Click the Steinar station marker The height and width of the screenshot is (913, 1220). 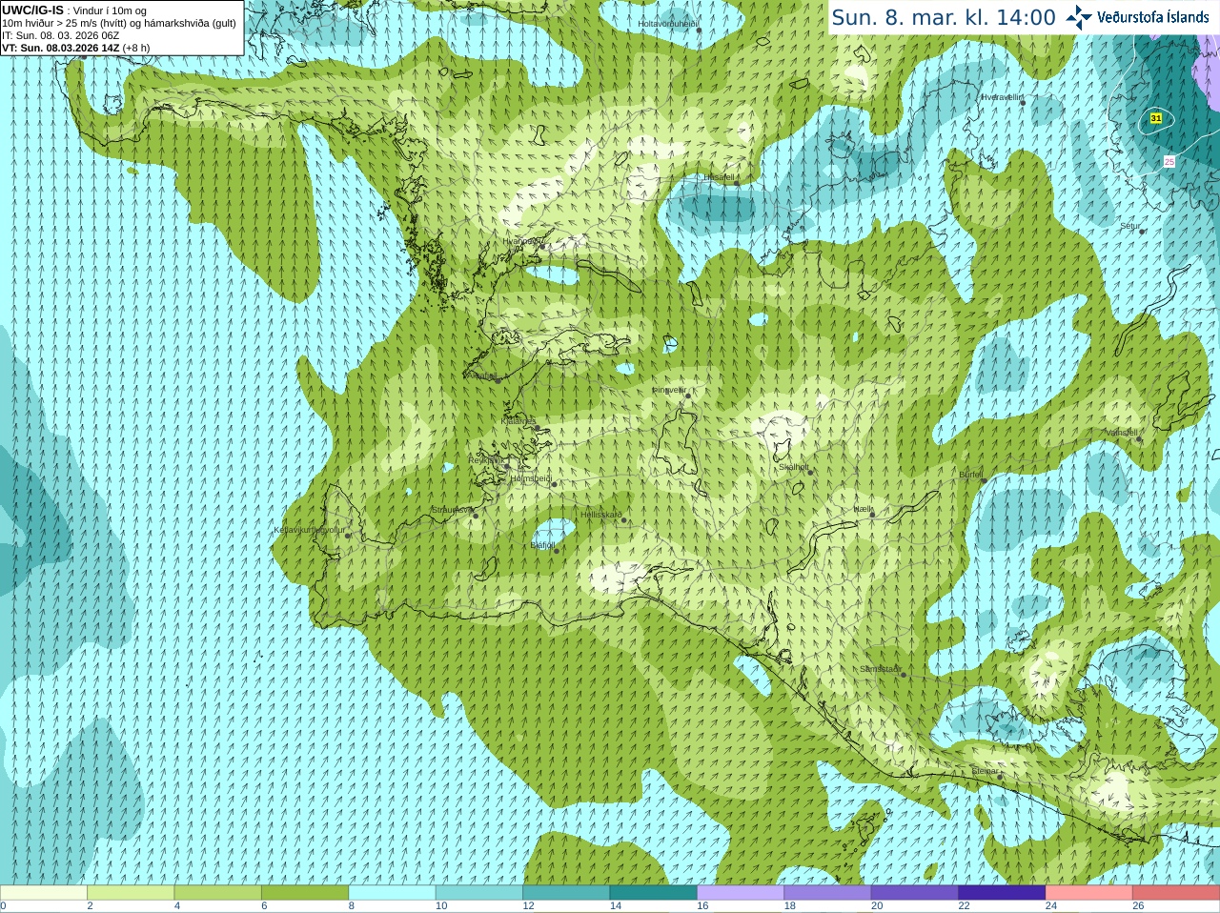[x=1000, y=777]
